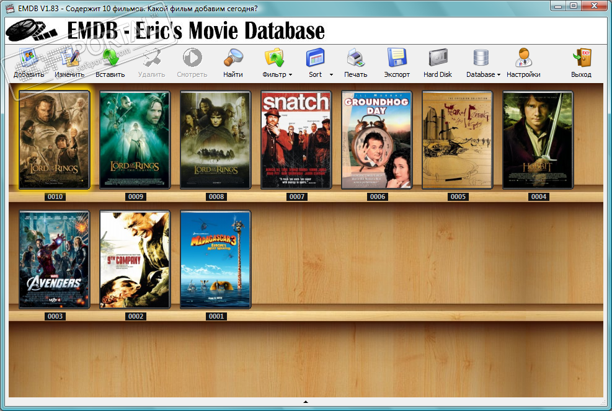Open Настройки (Settings) icon

[523, 58]
